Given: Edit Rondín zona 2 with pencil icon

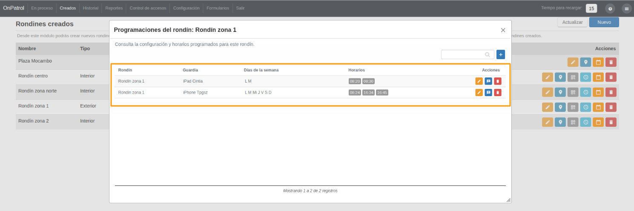Looking at the screenshot, I should [548, 122].
